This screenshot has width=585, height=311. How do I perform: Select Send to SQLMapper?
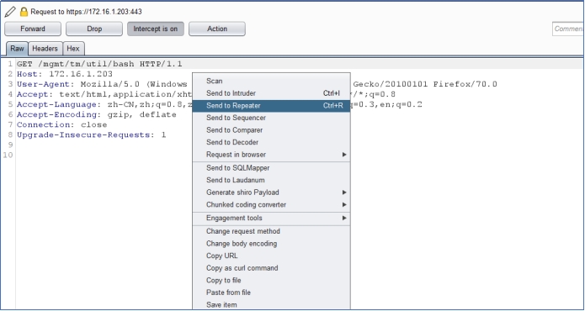(x=271, y=167)
